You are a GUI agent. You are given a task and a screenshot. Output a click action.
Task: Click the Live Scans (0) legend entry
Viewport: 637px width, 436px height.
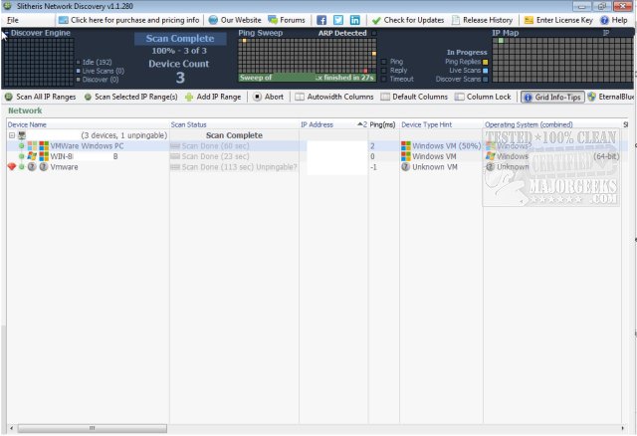point(100,71)
